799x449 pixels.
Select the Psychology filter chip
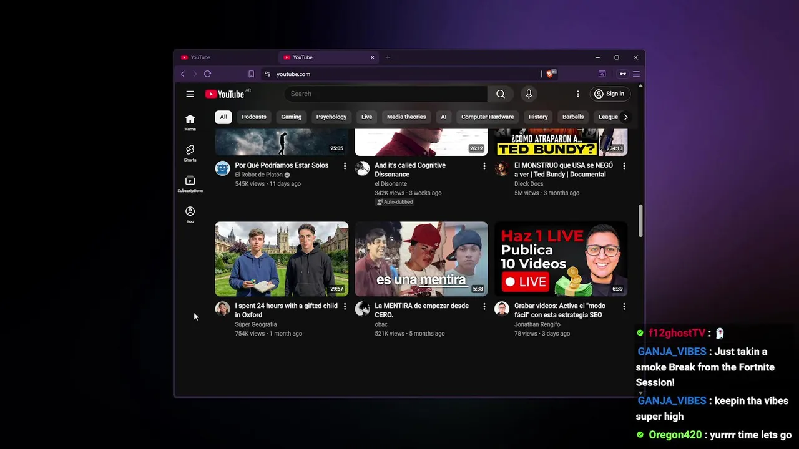pos(331,117)
